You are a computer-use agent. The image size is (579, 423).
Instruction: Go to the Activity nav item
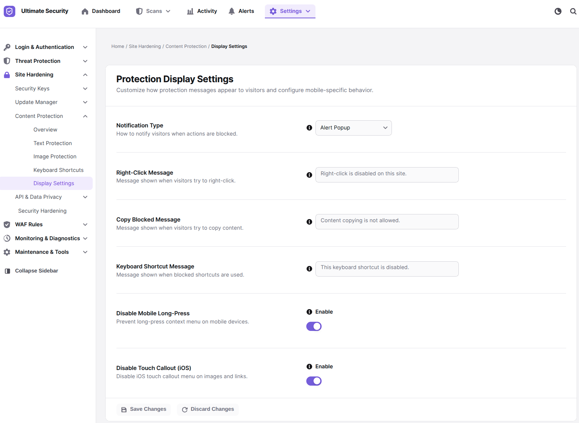point(202,11)
